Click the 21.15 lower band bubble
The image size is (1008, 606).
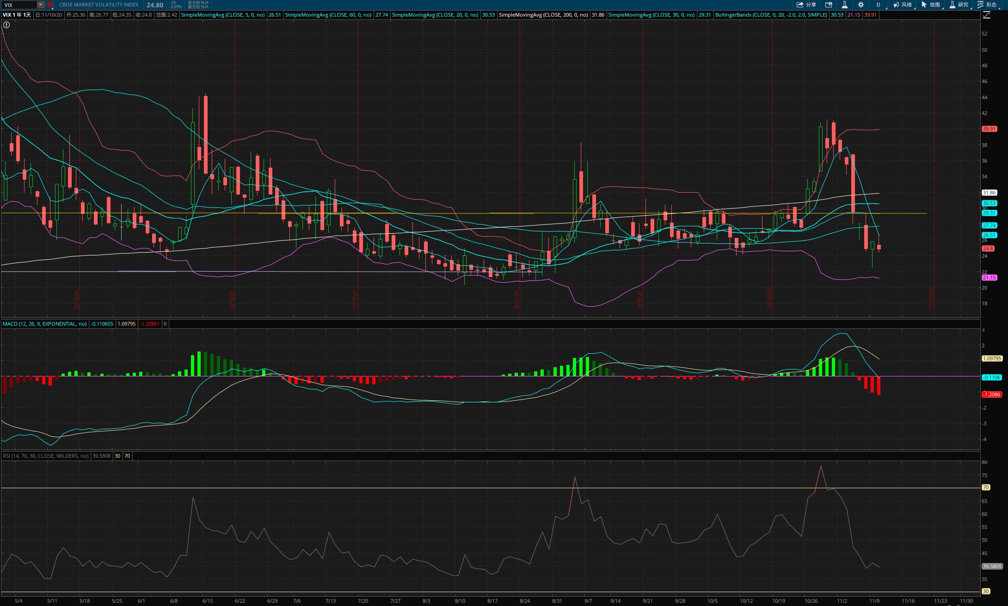990,278
